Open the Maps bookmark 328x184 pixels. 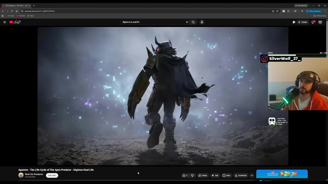[x=30, y=16]
